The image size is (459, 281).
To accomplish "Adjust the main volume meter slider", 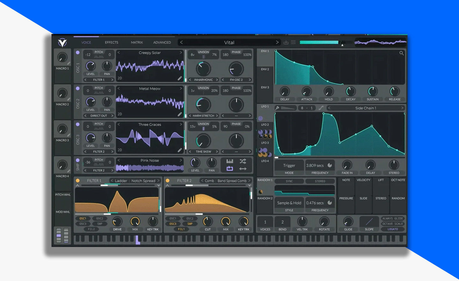I will click(x=327, y=42).
